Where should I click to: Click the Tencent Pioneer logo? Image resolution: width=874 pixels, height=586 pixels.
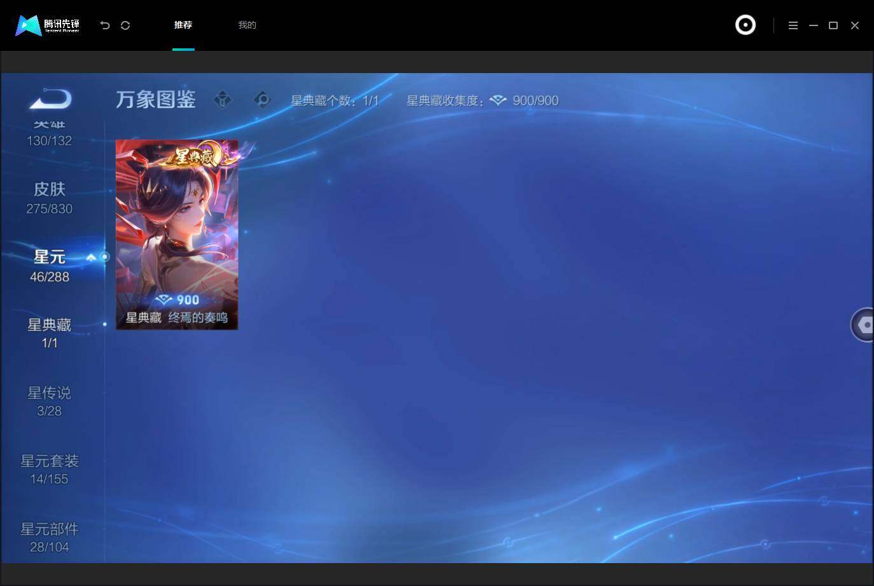tap(48, 25)
